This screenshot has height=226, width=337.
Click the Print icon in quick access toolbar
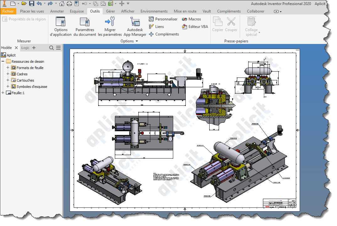69,3
